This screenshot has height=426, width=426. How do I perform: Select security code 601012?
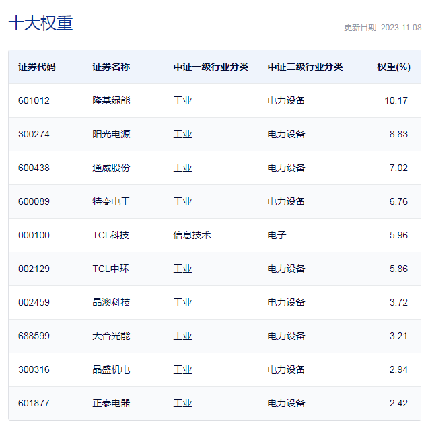(34, 100)
